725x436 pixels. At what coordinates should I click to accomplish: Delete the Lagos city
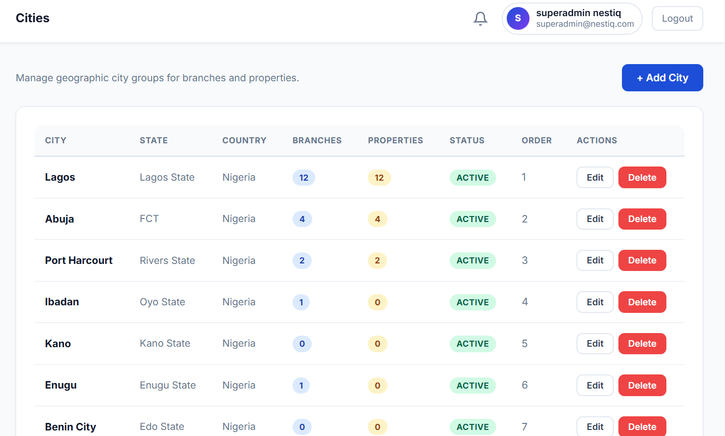pos(642,178)
